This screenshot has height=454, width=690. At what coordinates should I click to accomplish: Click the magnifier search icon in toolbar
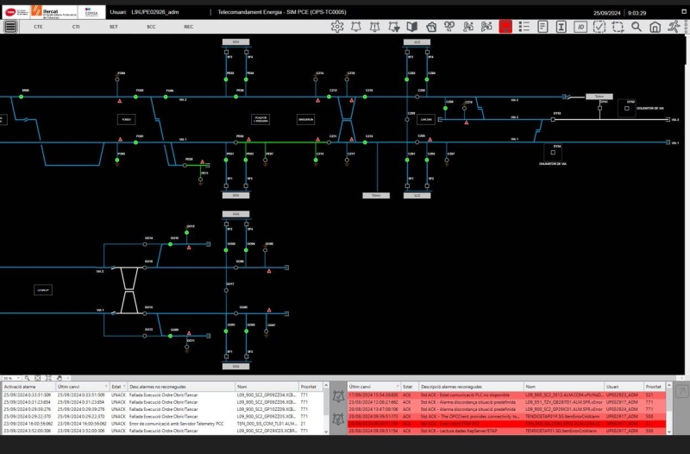pyautogui.click(x=637, y=27)
